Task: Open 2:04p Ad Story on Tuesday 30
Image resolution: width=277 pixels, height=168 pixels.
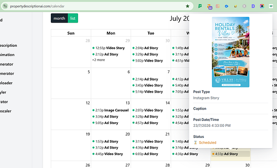Action: tap(145, 48)
